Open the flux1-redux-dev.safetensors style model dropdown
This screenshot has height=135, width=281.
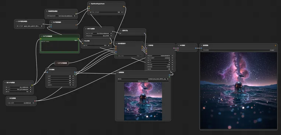coord(61,16)
